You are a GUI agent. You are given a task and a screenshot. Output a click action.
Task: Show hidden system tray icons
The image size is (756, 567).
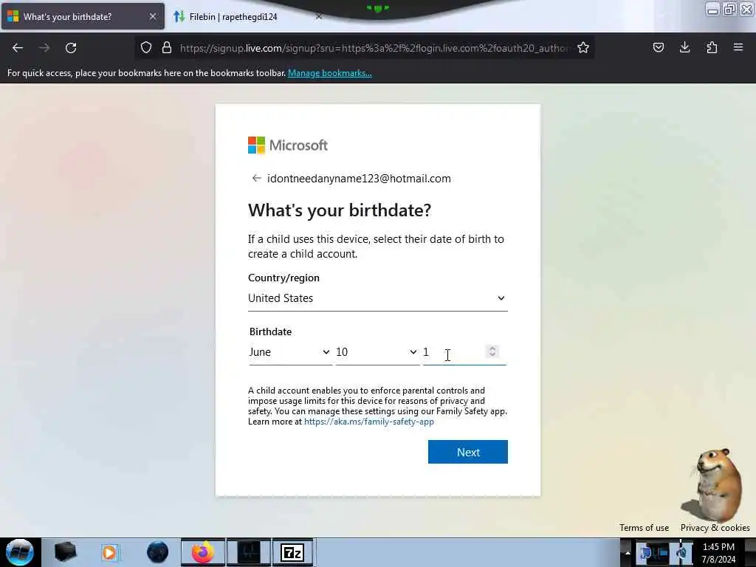point(628,552)
